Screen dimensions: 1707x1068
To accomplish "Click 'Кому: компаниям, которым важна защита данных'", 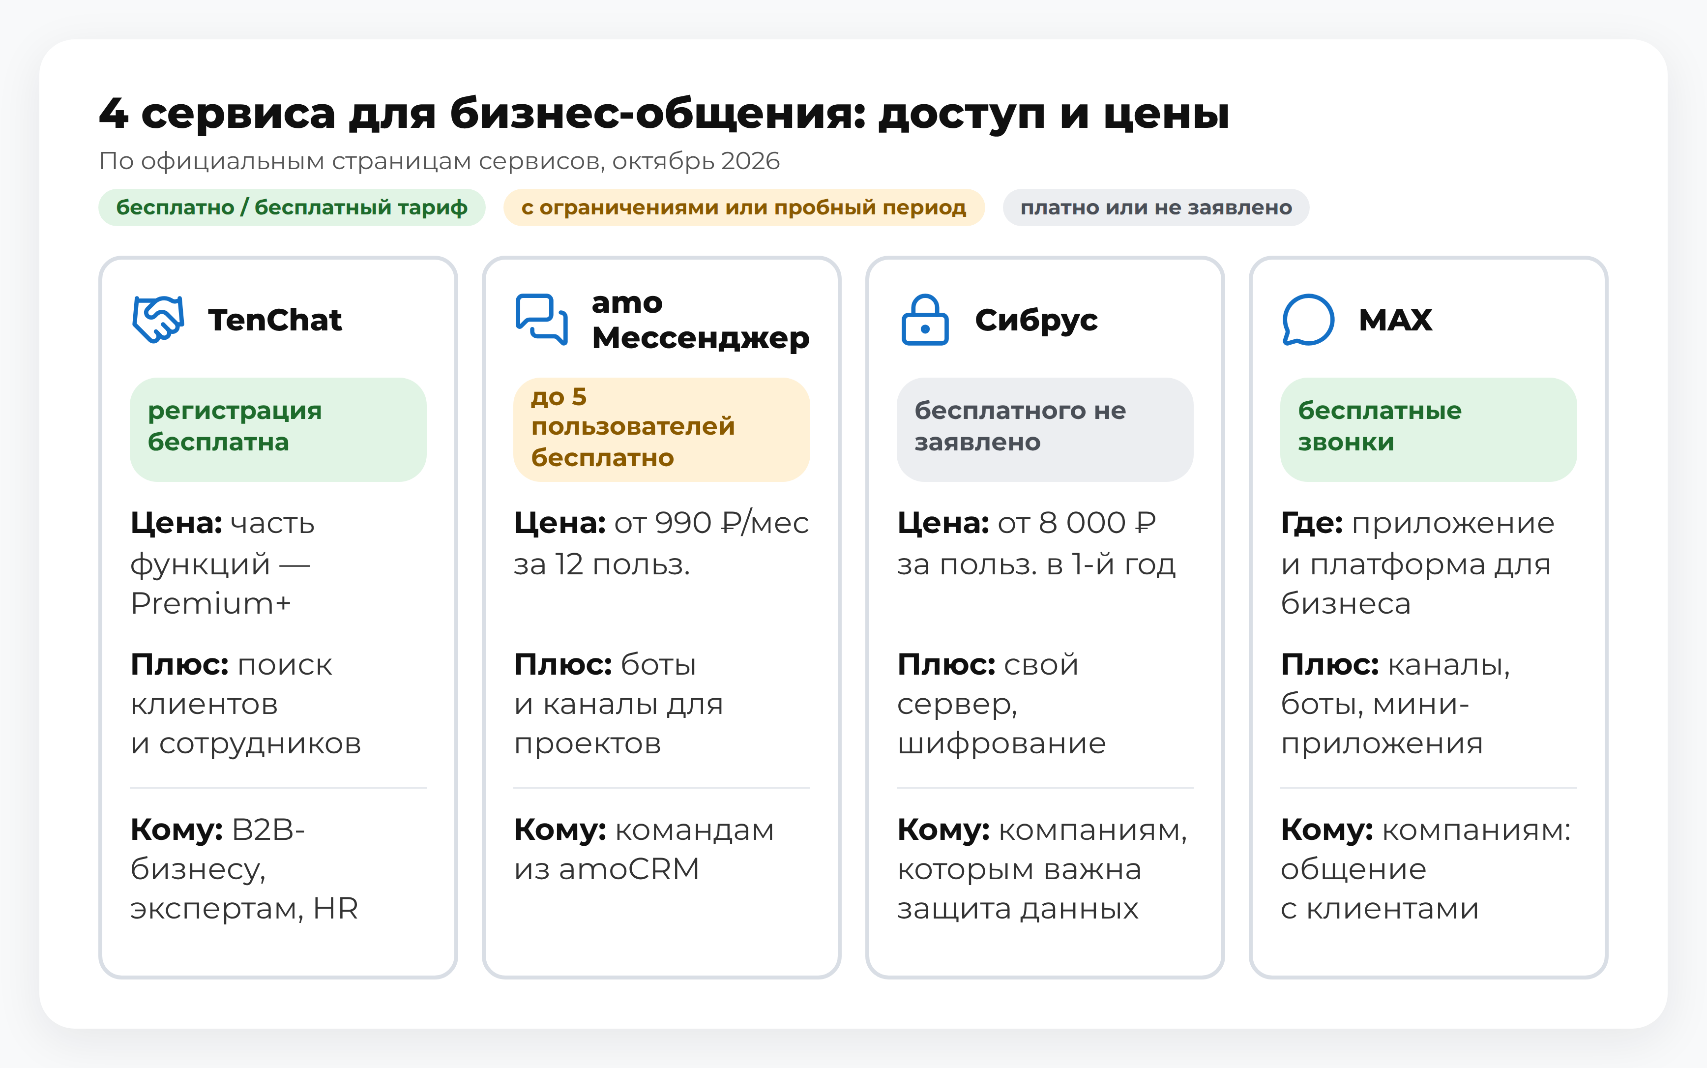I will [x=1042, y=869].
